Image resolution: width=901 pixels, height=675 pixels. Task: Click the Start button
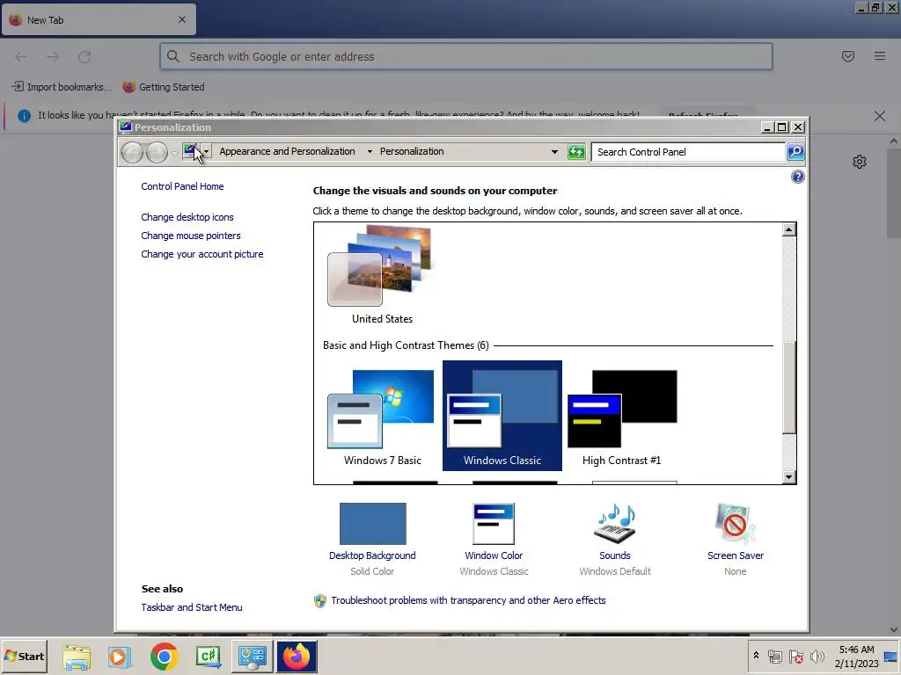24,656
